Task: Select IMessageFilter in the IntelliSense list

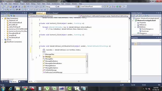Action: 64,54
